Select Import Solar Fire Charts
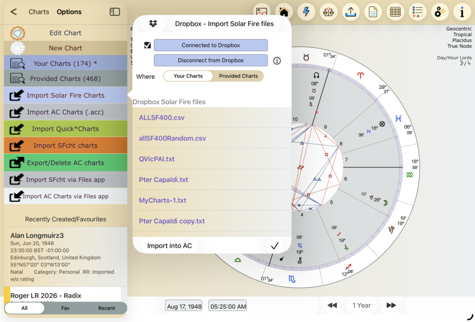 (x=65, y=96)
